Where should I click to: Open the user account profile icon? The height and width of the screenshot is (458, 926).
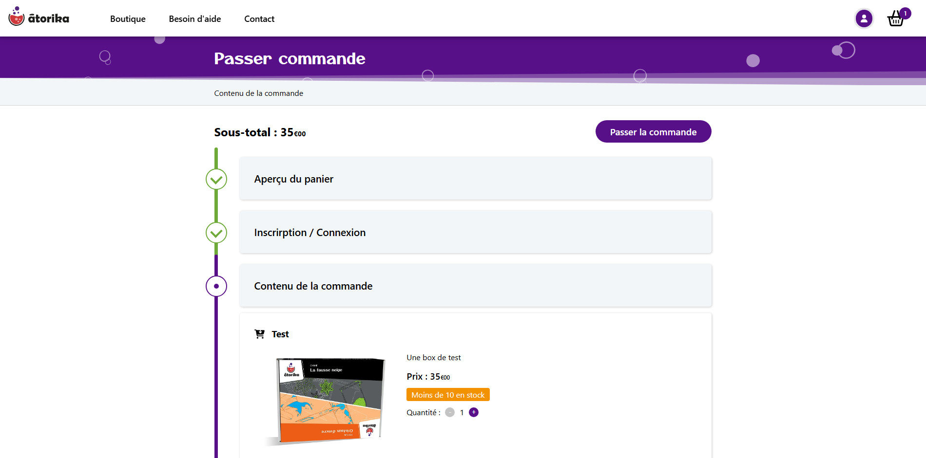pos(864,19)
